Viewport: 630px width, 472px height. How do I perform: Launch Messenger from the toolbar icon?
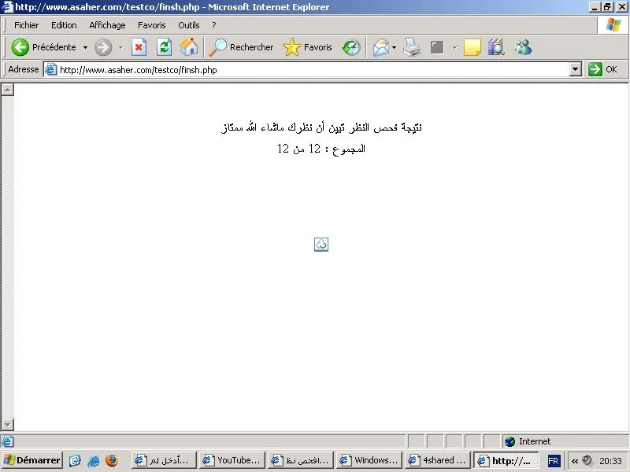tap(523, 47)
